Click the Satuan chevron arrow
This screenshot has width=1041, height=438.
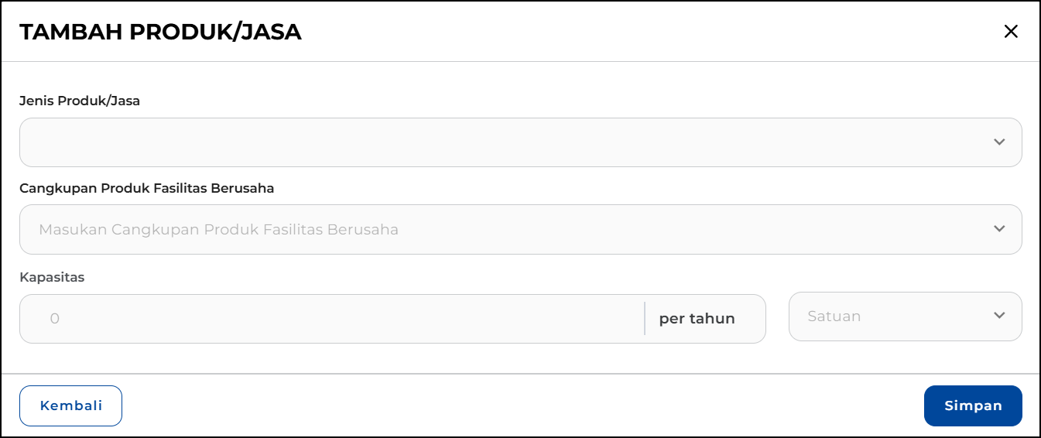coord(999,316)
